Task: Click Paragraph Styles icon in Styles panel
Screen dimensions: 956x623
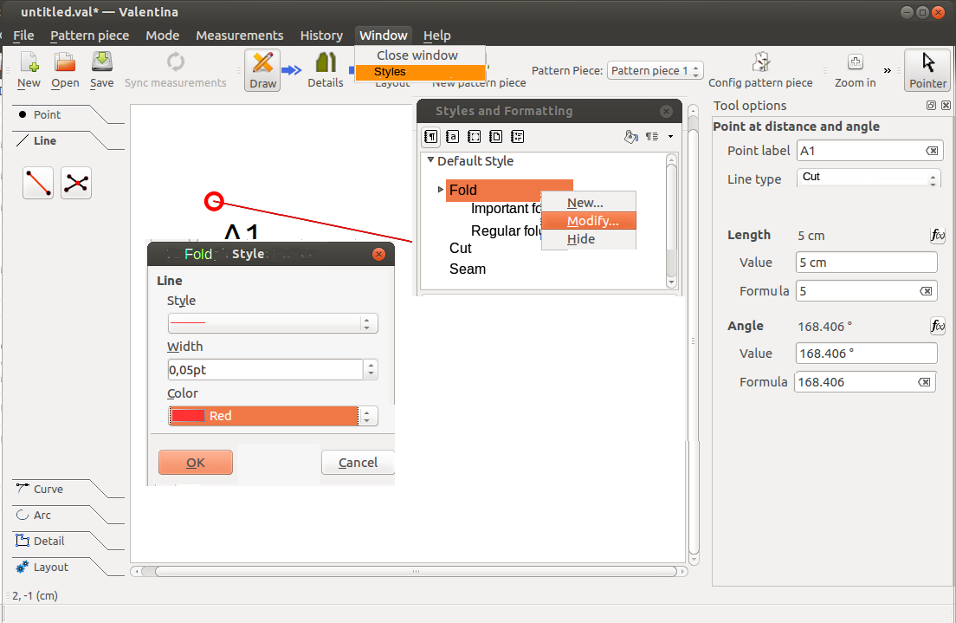Action: (x=431, y=137)
